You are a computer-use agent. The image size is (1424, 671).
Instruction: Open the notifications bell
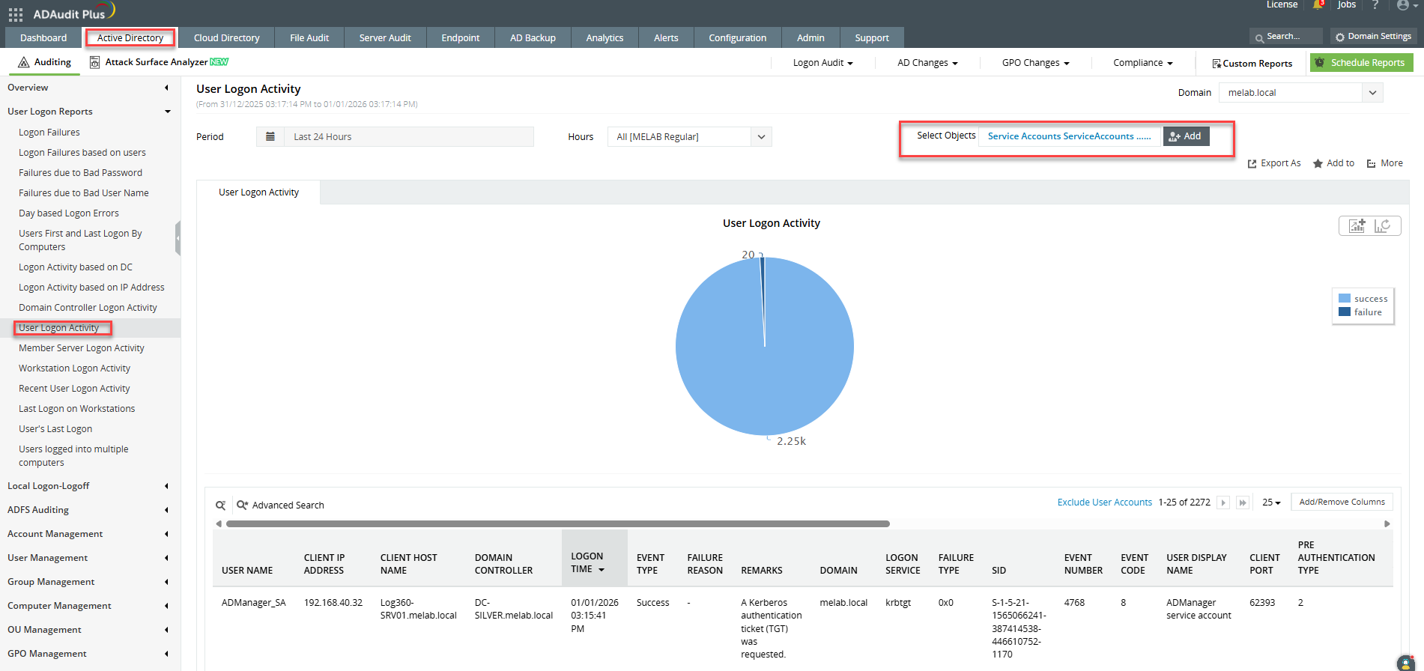tap(1318, 5)
